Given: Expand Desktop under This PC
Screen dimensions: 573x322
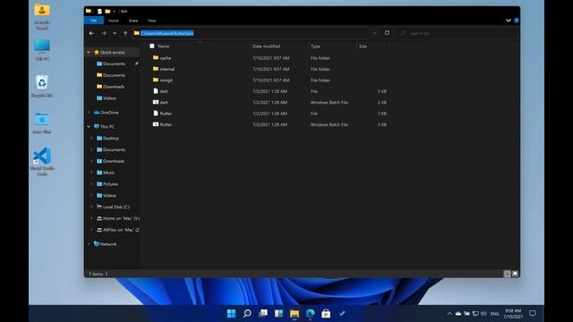Looking at the screenshot, I should coord(91,139).
